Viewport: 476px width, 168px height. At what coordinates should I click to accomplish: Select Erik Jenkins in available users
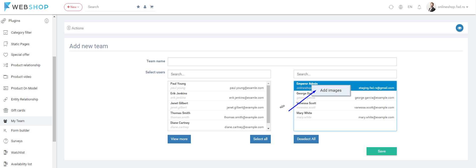pyautogui.click(x=217, y=96)
